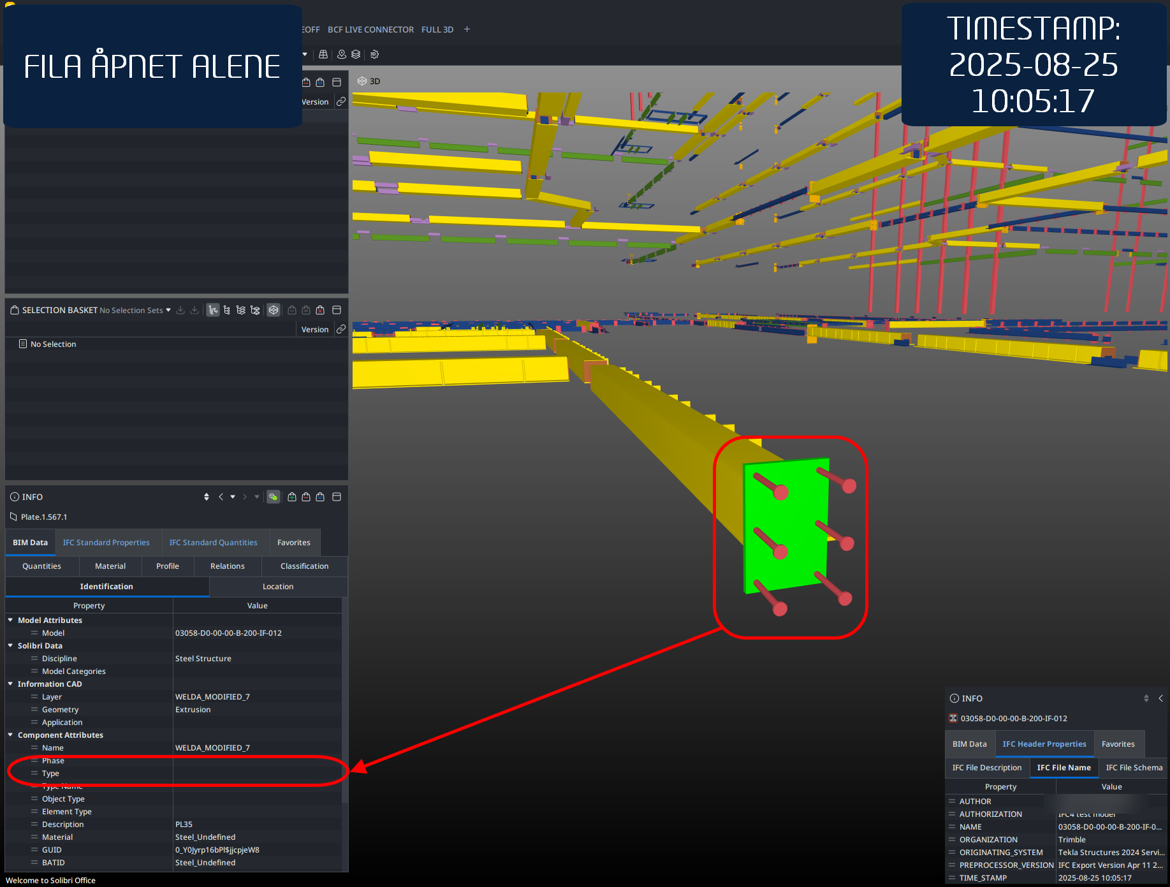Collapse the Component Attributes group

[10, 735]
